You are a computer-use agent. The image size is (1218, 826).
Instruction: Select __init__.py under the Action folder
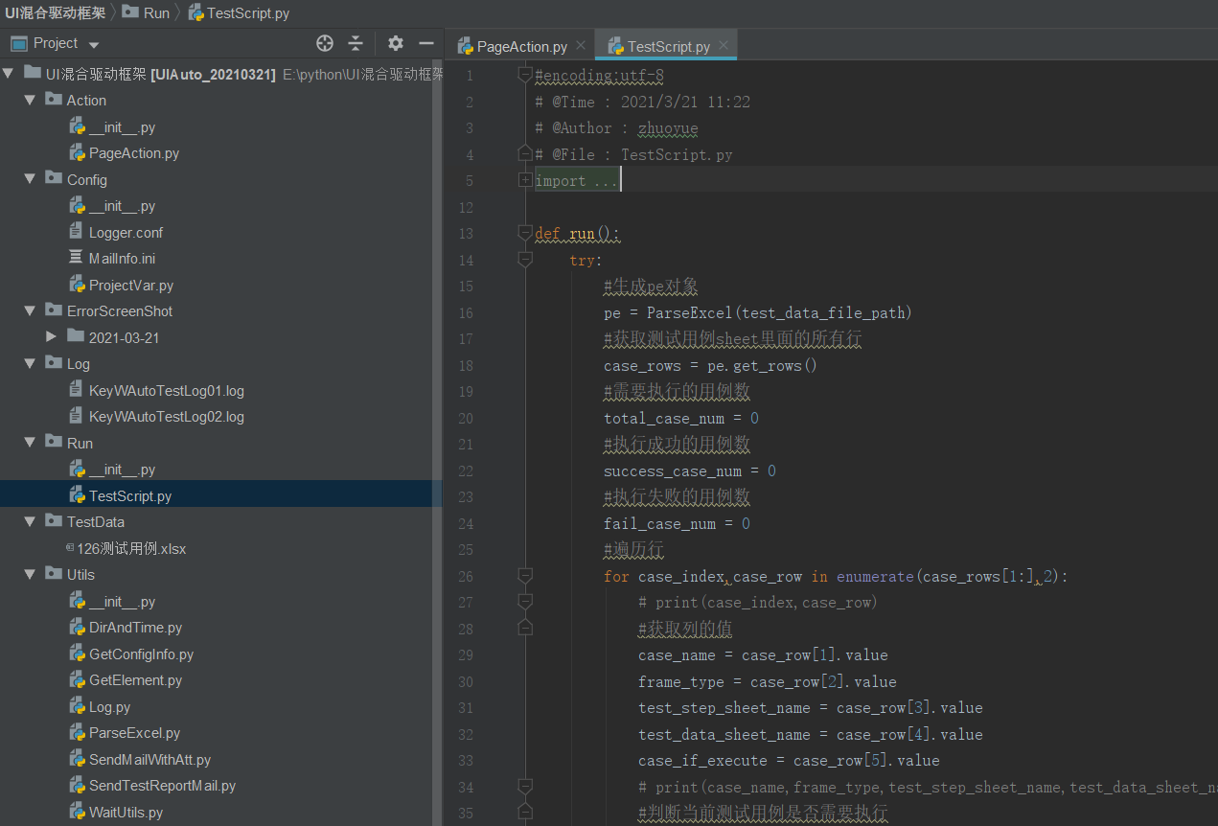pyautogui.click(x=122, y=126)
